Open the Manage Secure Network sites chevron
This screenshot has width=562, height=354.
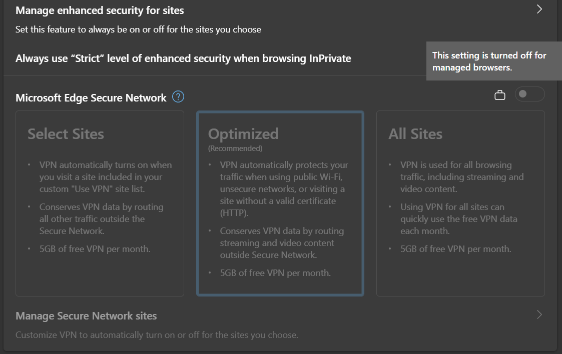click(x=539, y=314)
